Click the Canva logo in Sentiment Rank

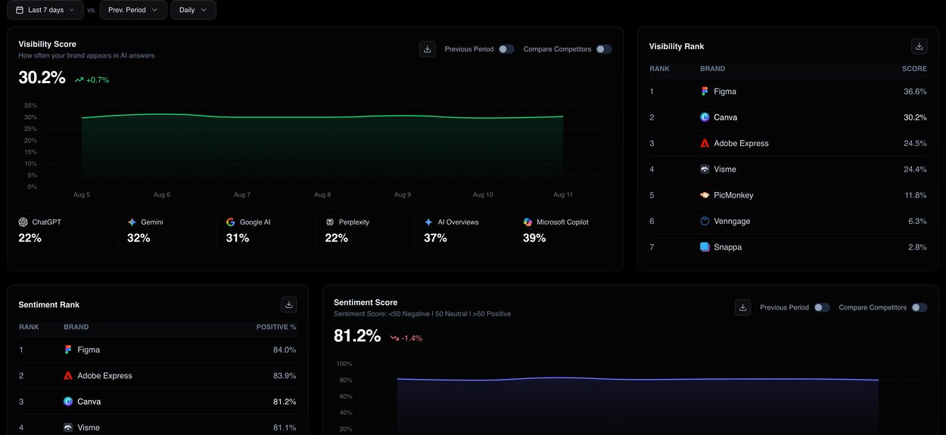tap(68, 402)
